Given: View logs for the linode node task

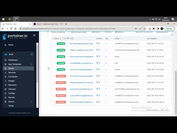Looking at the screenshot, I should (x=97, y=69).
